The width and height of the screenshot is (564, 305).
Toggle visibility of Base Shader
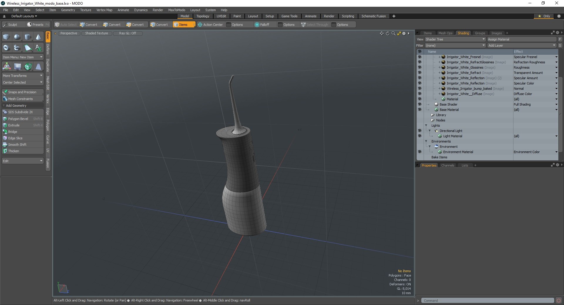(419, 104)
